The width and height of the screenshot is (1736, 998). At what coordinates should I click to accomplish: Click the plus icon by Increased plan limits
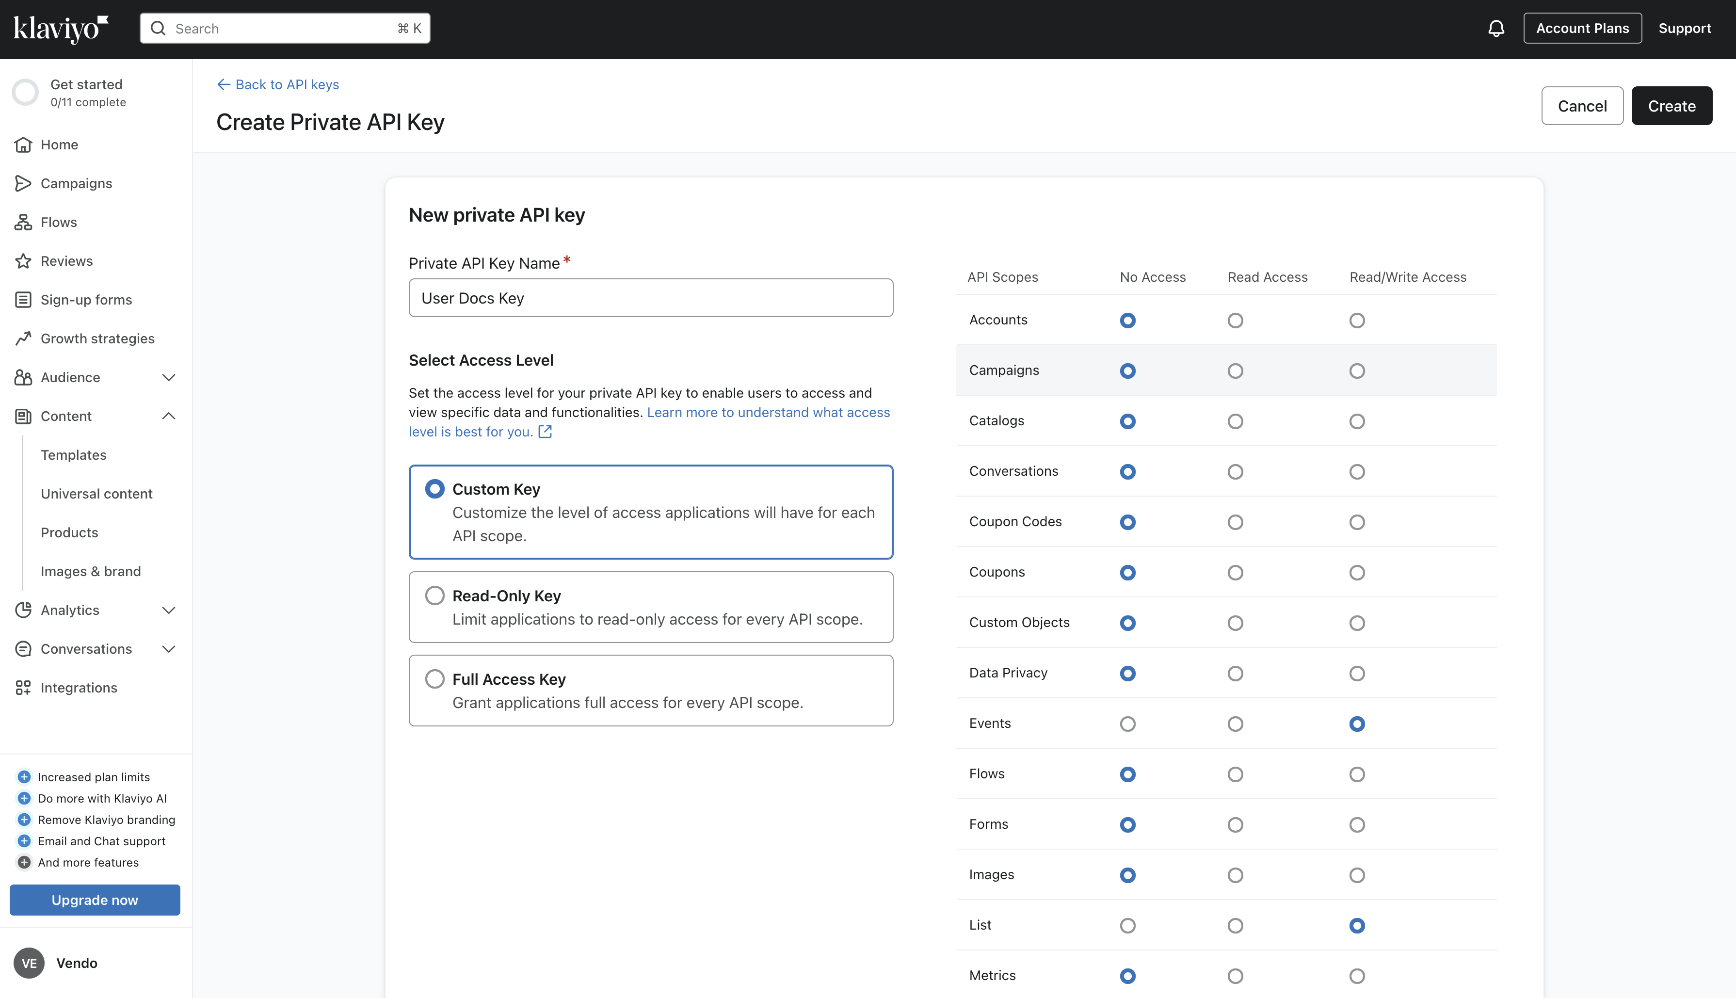(24, 776)
